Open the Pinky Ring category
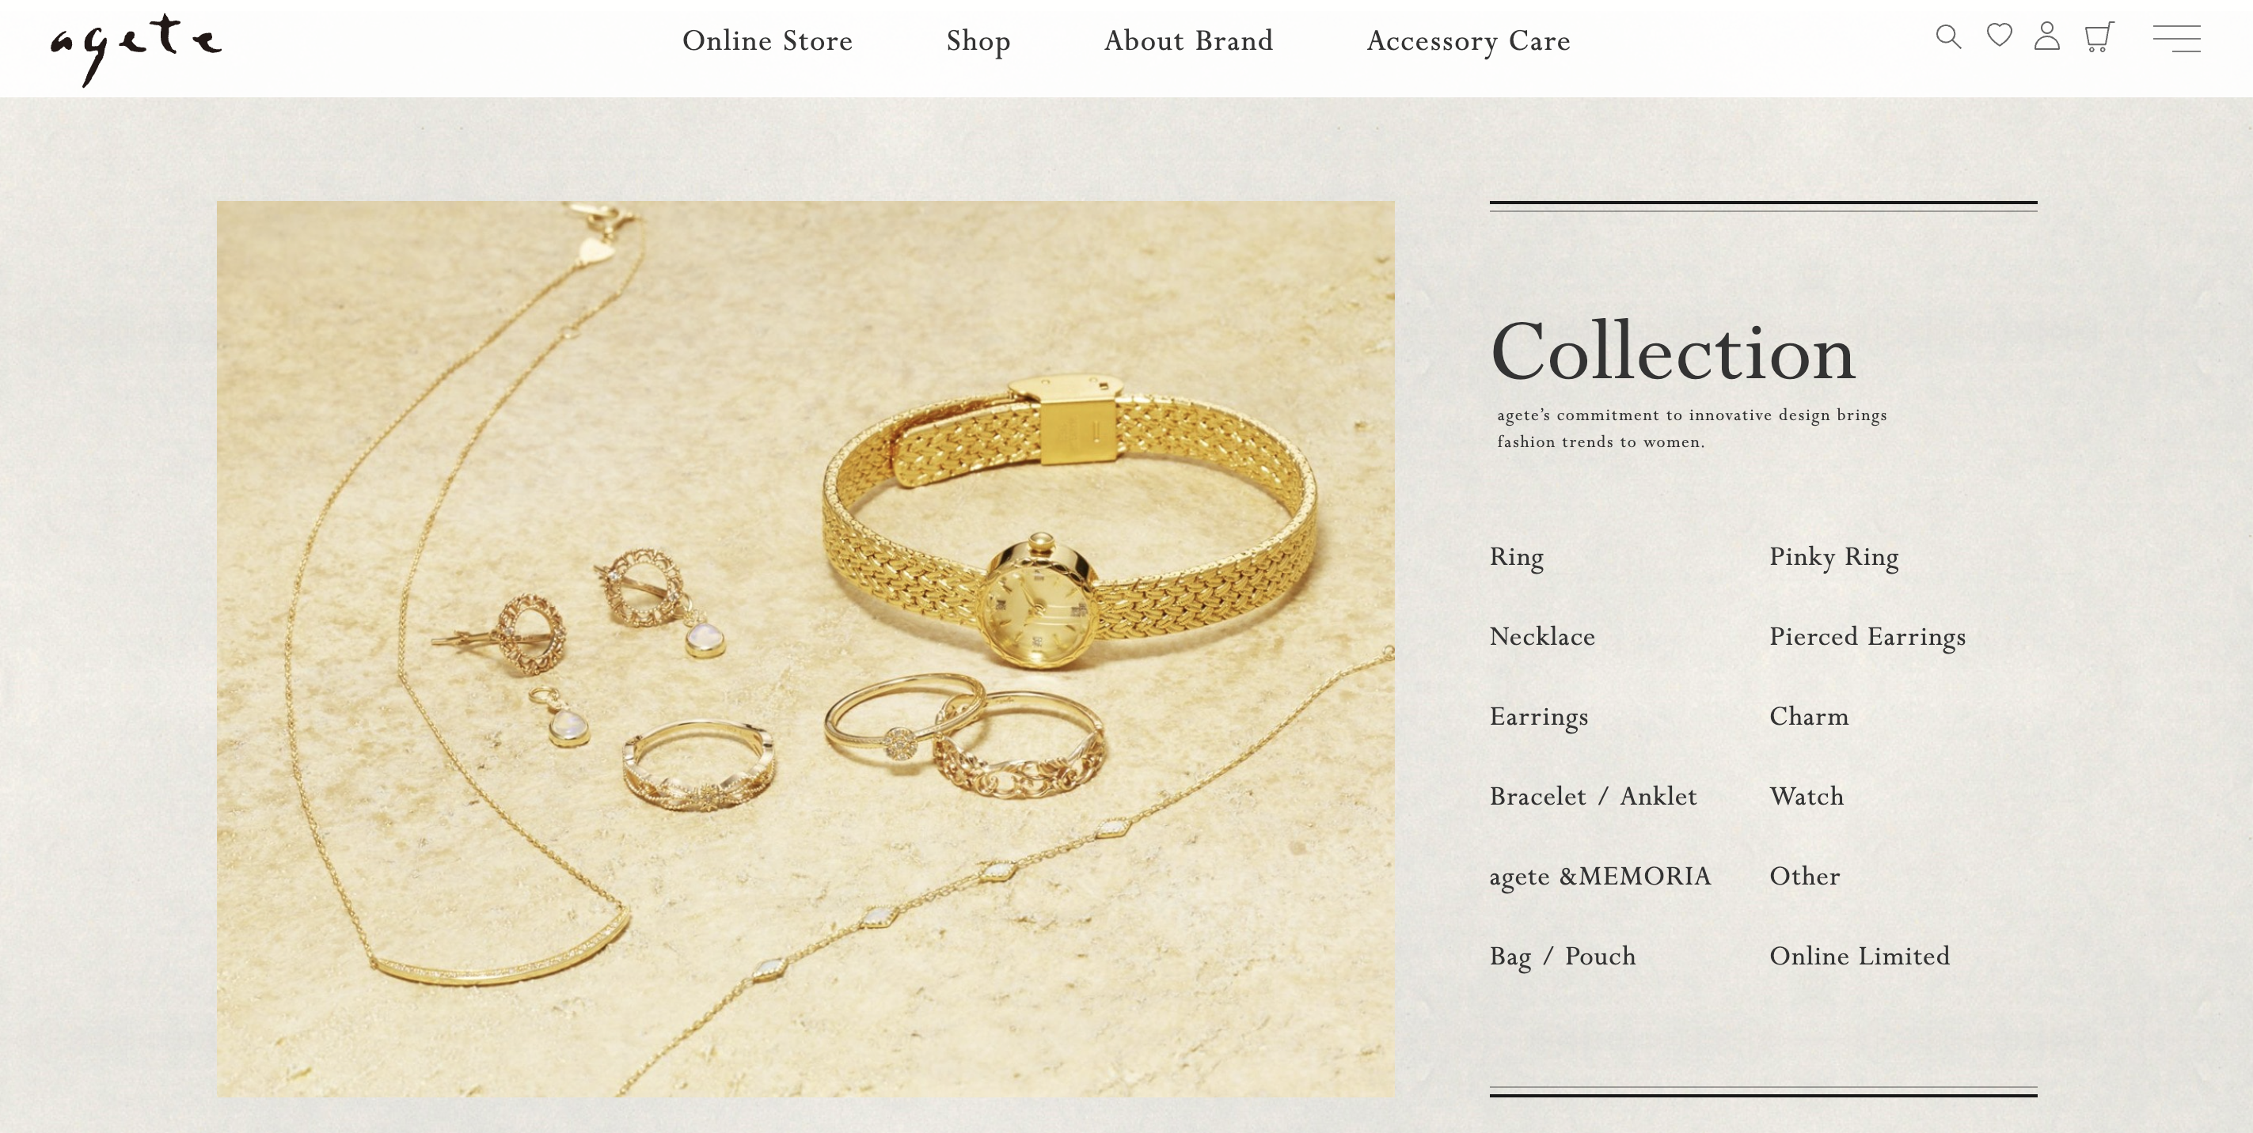2253x1133 pixels. (x=1834, y=557)
